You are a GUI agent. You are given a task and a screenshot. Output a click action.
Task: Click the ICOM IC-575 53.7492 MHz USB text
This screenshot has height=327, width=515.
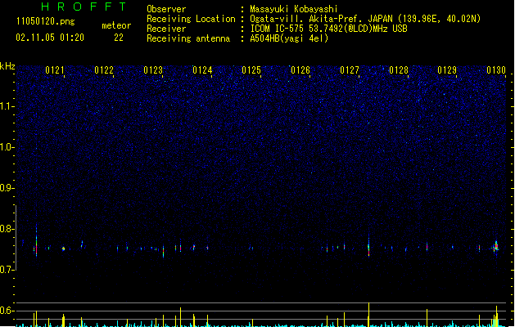tap(329, 29)
